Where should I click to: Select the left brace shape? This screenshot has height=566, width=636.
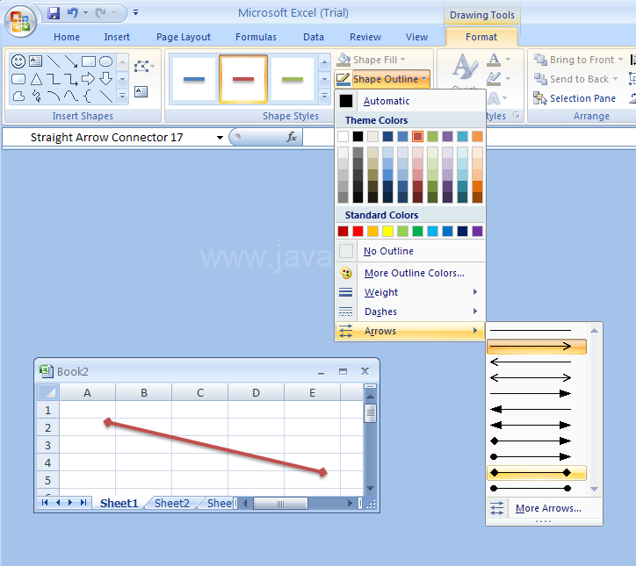pyautogui.click(x=88, y=97)
